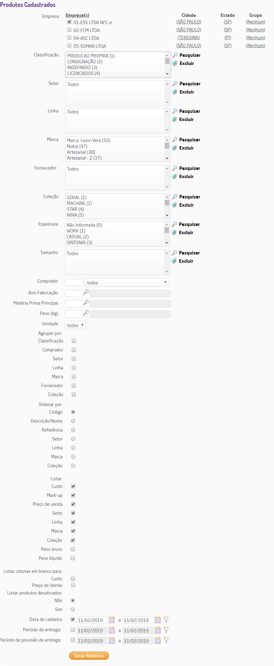Click the Gerar Relatório button
This screenshot has width=274, height=666.
click(89, 656)
